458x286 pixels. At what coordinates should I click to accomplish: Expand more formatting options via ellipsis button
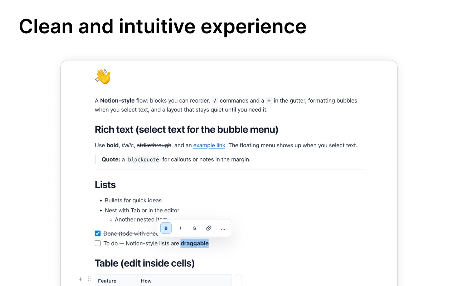223,228
